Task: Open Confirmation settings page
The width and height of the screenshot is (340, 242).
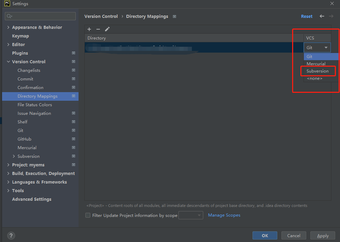Action: 30,87
